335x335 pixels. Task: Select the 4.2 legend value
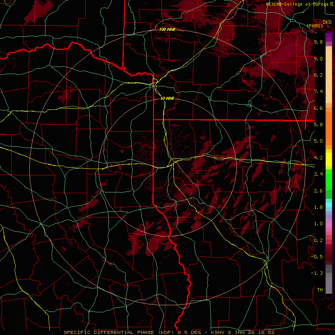318,158
